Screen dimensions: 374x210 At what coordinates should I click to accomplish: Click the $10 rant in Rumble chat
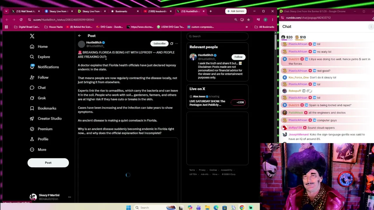(300, 37)
